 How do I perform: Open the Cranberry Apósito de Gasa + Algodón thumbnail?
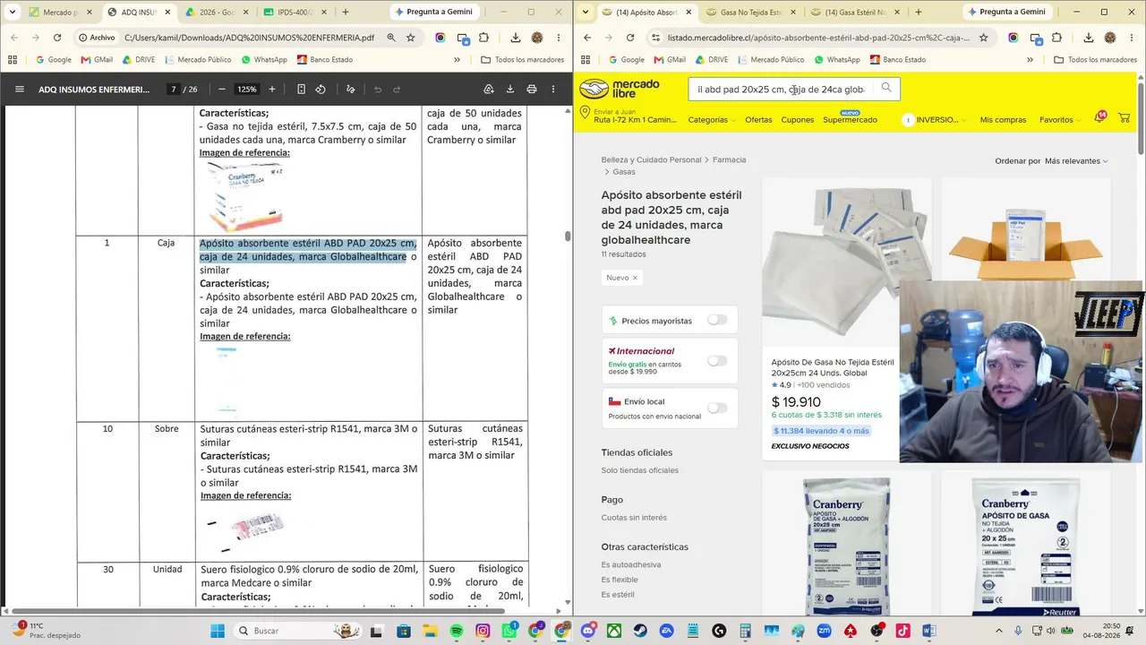(847, 544)
